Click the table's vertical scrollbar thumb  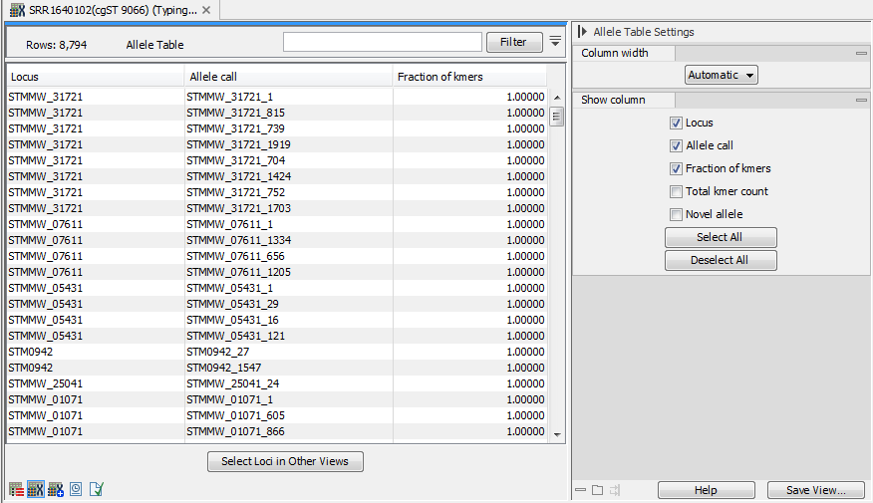[x=557, y=117]
